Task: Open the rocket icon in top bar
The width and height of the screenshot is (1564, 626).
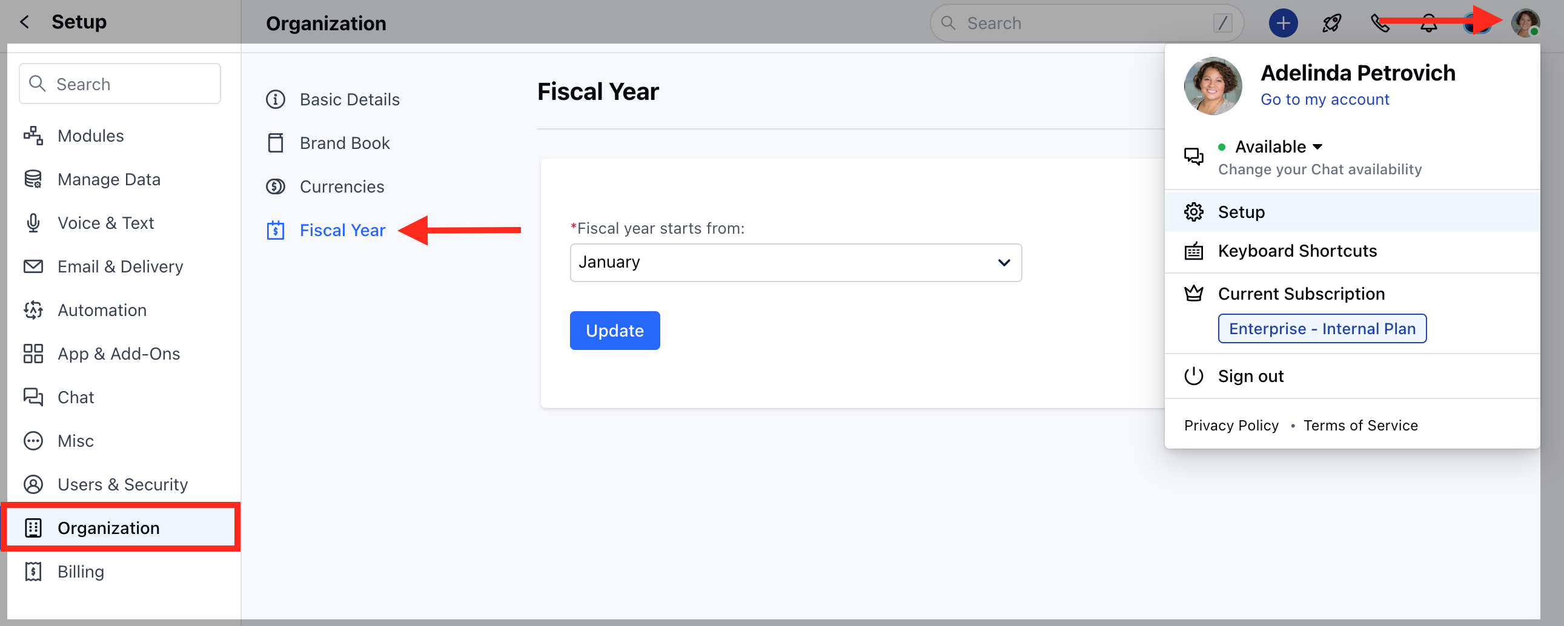Action: tap(1331, 23)
